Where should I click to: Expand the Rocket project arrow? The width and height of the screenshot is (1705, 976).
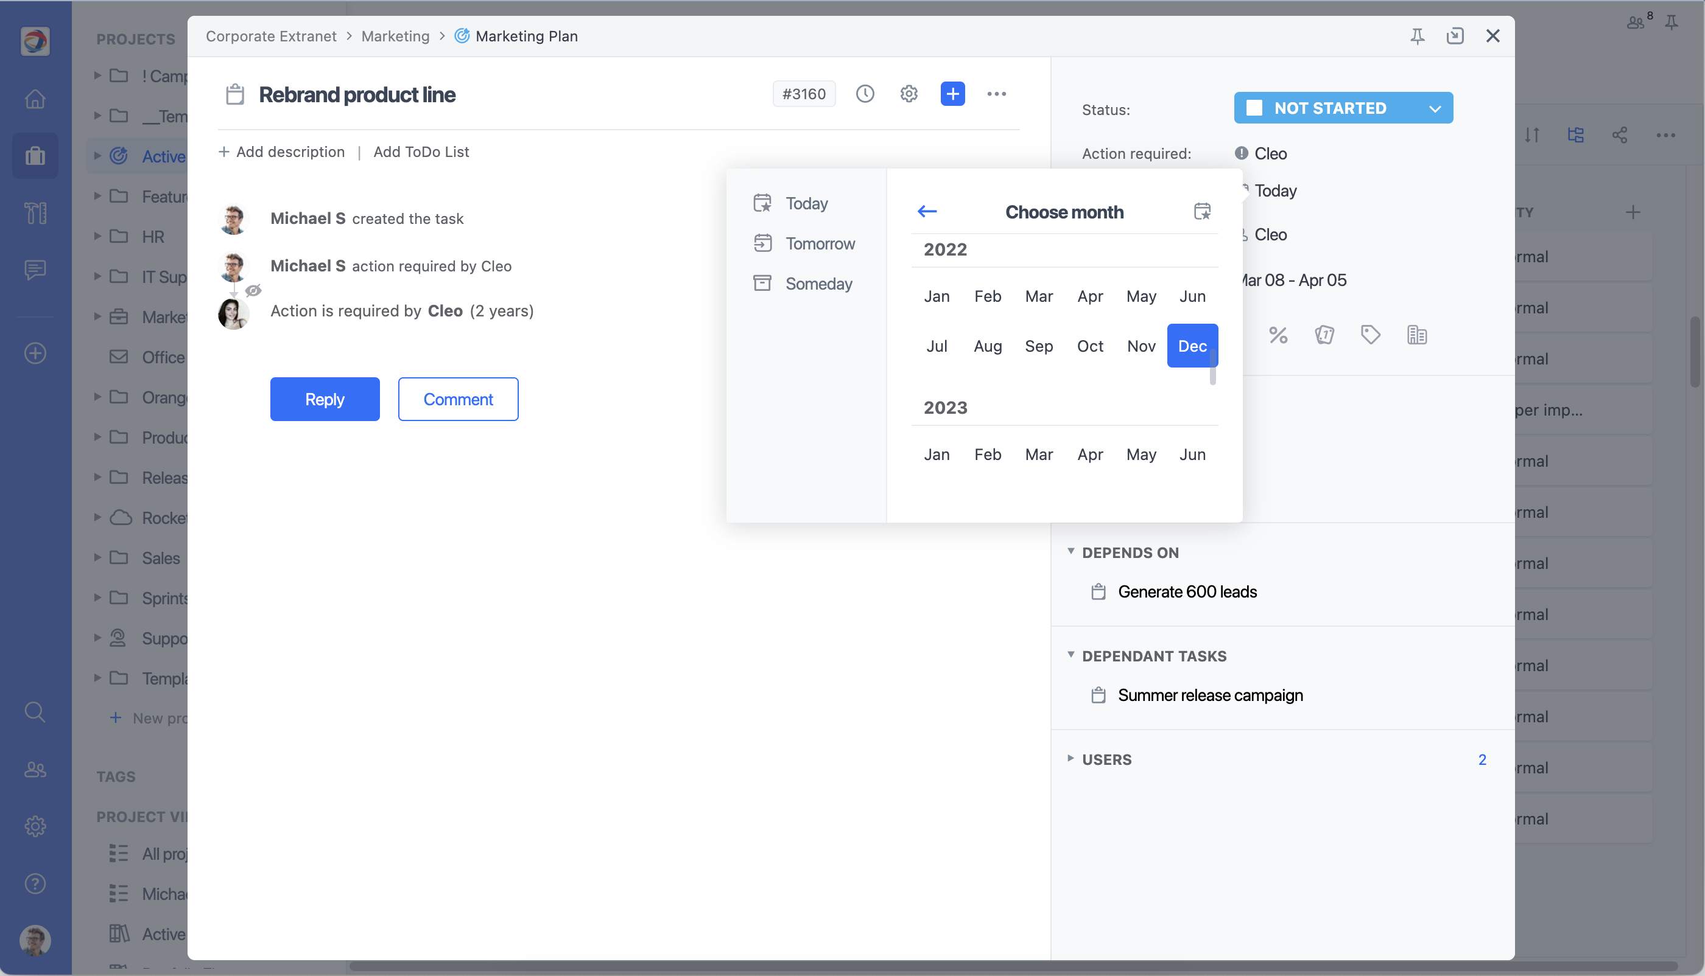tap(97, 517)
